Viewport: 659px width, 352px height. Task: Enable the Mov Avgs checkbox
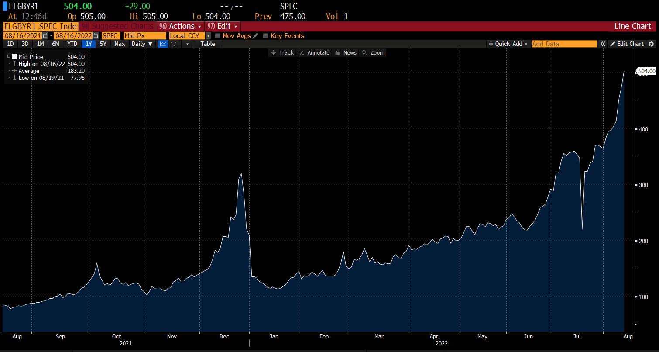tap(218, 36)
